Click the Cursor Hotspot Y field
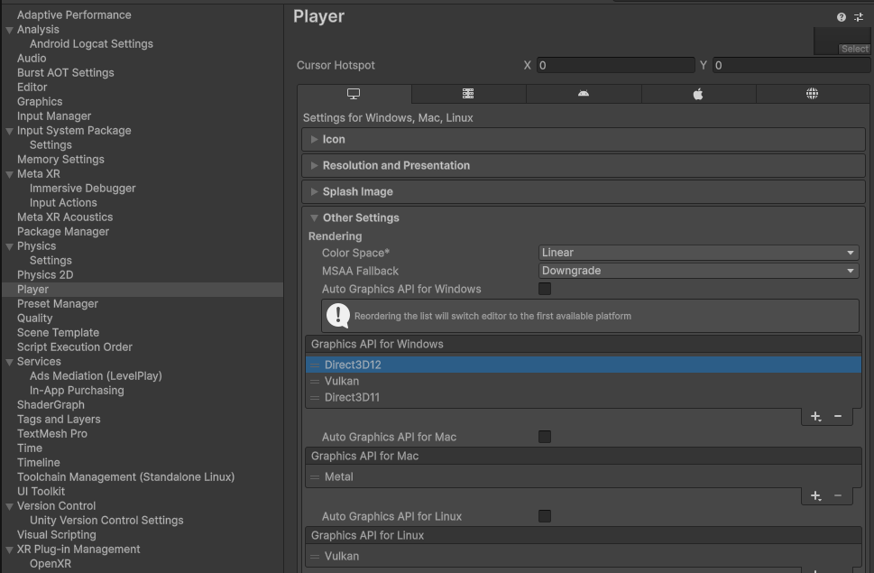874x573 pixels. (792, 65)
